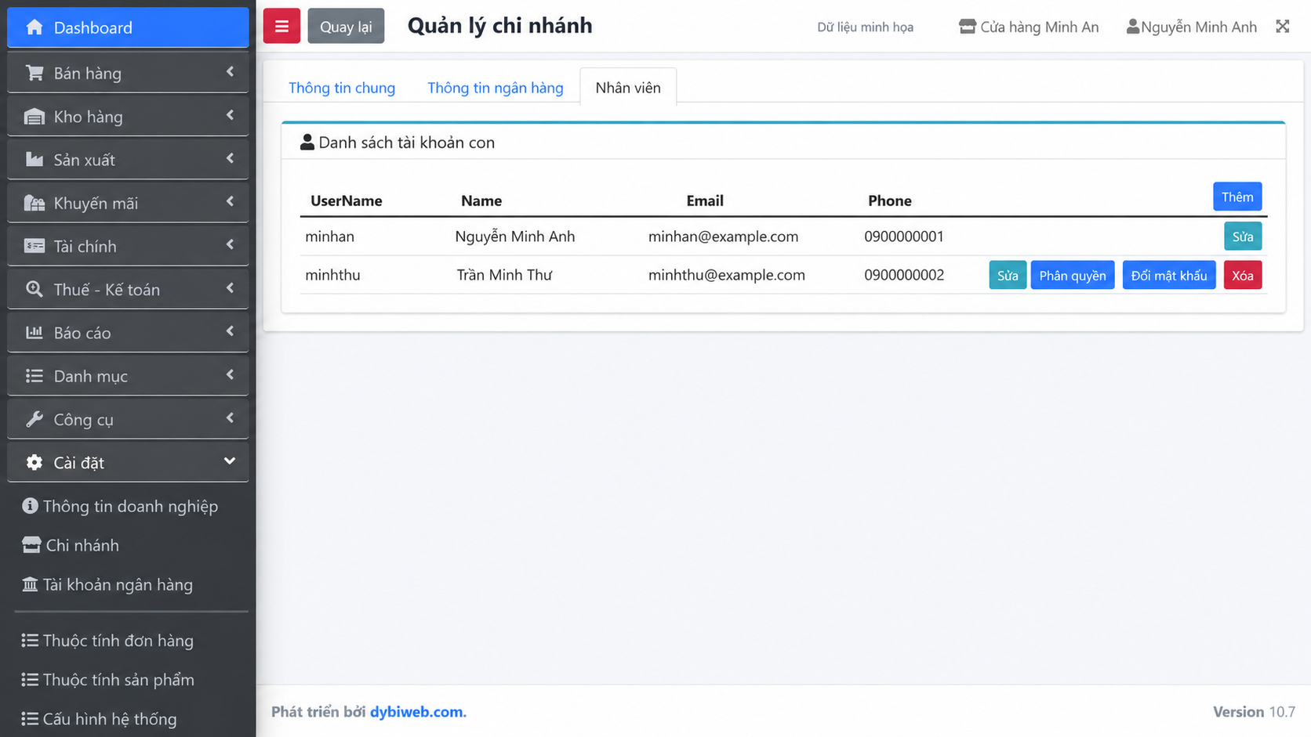
Task: Click the fullscreen expand icon
Action: (x=1283, y=27)
